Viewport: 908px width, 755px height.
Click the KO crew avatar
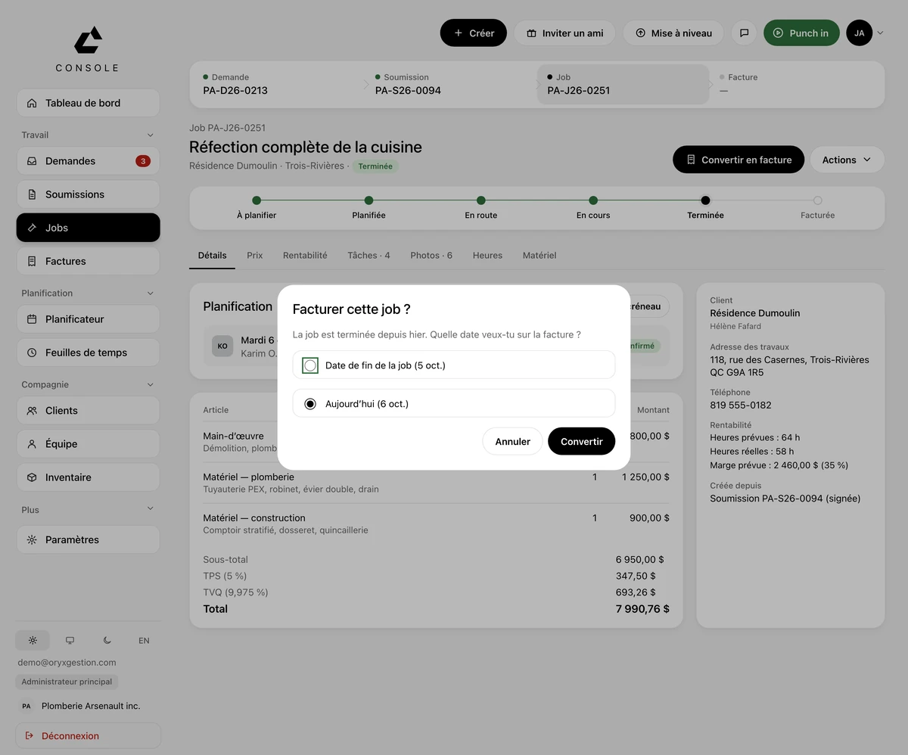pos(222,346)
